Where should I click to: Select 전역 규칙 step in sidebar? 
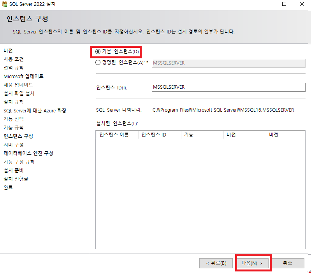pyautogui.click(x=14, y=68)
